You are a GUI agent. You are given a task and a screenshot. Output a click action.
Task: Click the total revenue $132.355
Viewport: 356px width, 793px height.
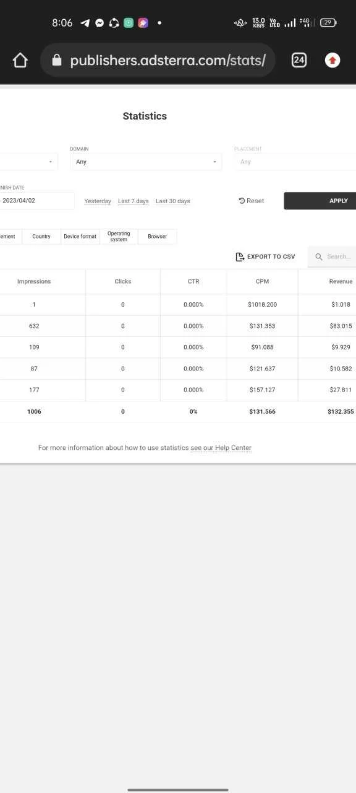[x=341, y=411]
